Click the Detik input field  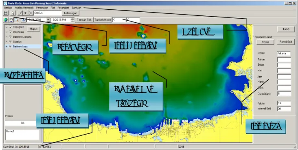click(x=284, y=88)
